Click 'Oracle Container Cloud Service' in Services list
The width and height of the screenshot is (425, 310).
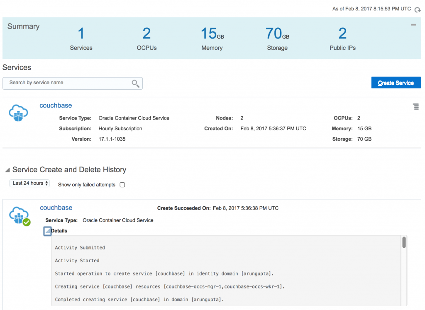pyautogui.click(x=134, y=118)
